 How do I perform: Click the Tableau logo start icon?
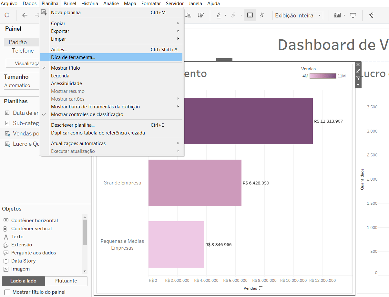(x=7, y=15)
